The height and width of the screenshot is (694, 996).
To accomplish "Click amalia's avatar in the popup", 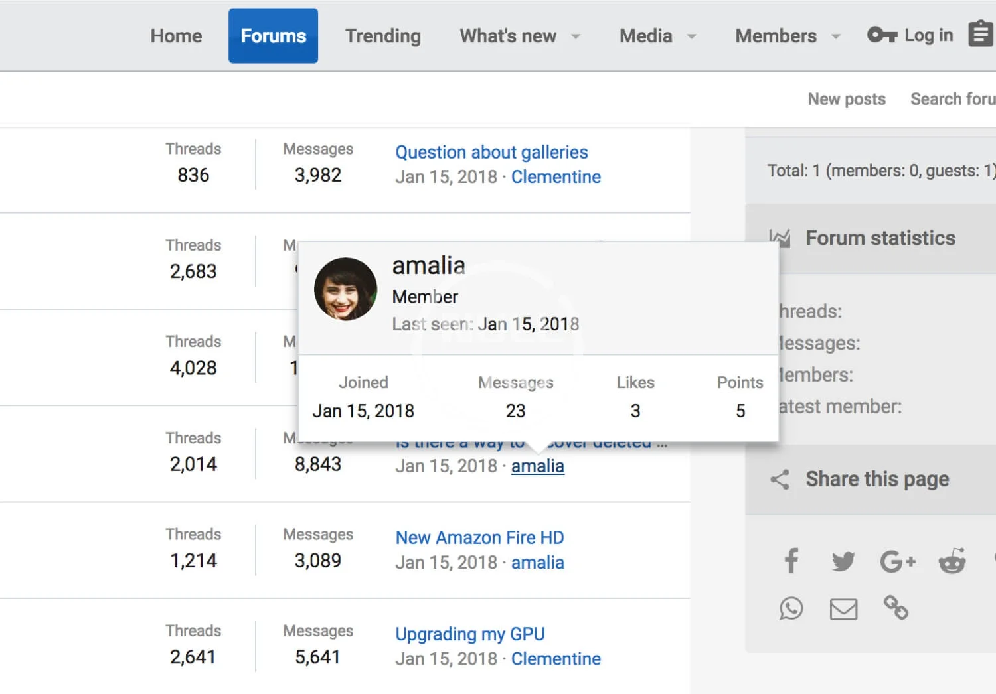I will pyautogui.click(x=345, y=289).
